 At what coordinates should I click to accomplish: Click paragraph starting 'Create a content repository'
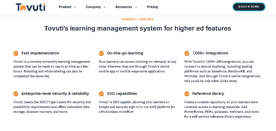point(222,110)
